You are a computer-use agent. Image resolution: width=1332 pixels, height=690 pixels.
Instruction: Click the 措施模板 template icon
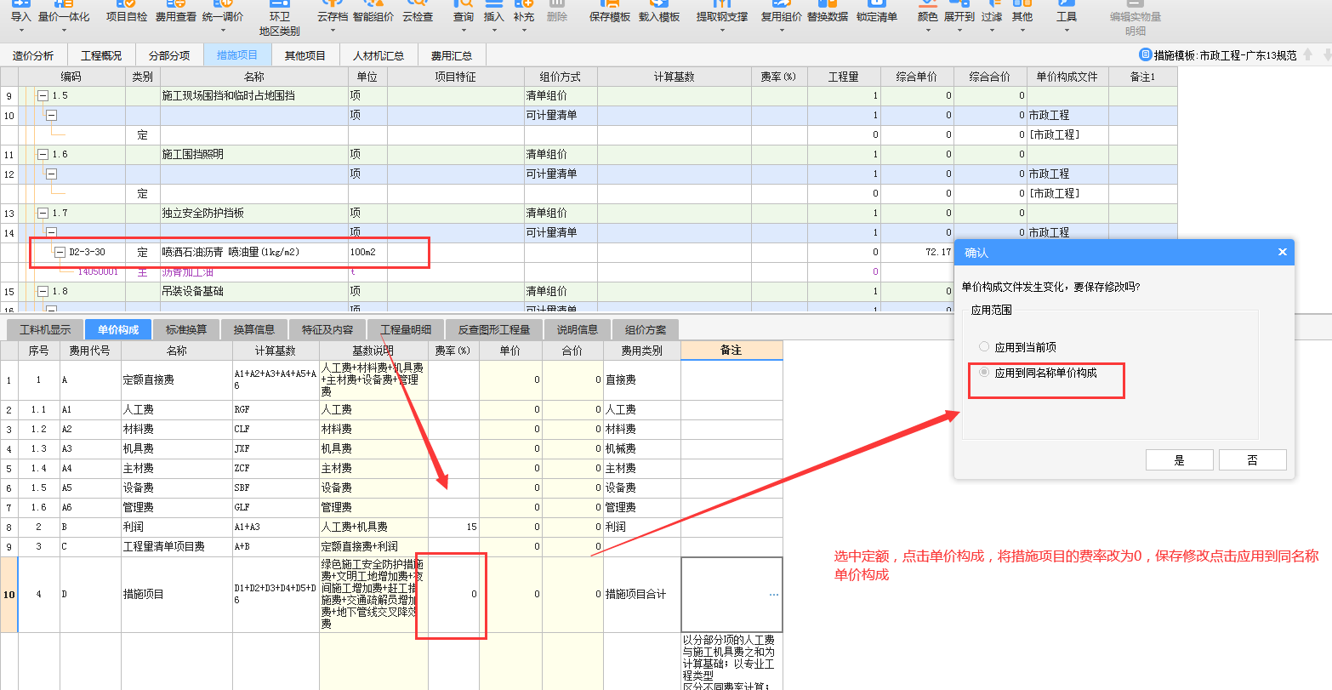[1146, 55]
